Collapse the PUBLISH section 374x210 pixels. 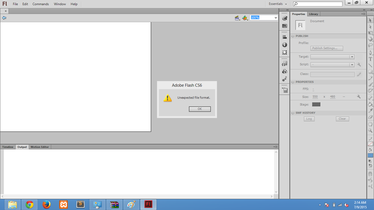pyautogui.click(x=293, y=36)
